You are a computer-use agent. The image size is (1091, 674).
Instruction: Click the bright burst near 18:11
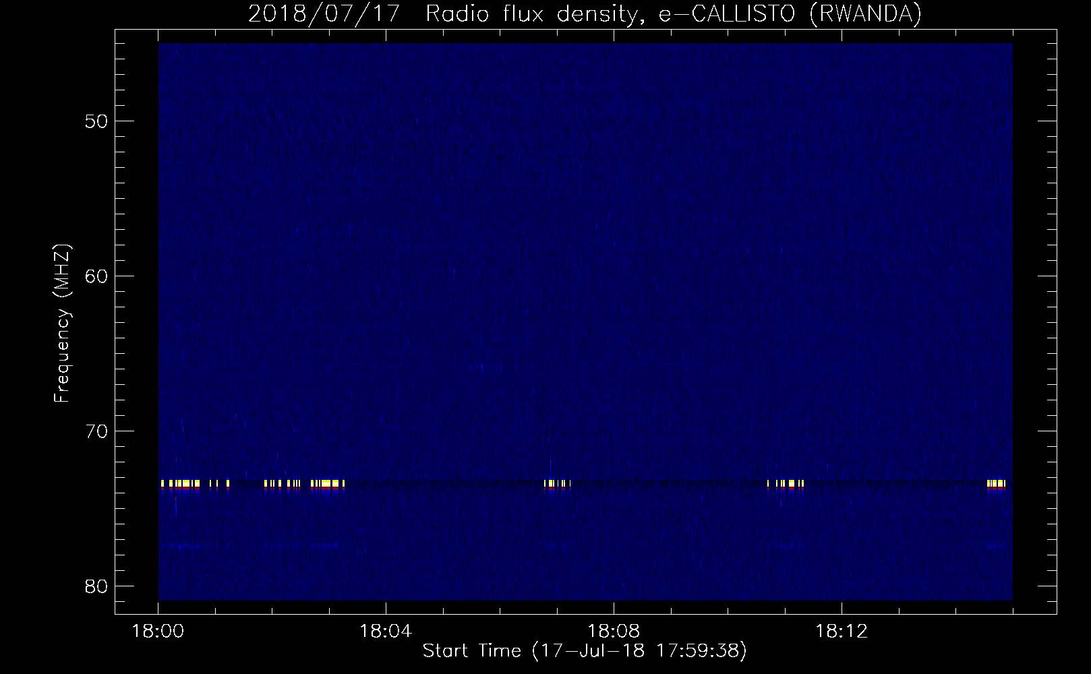pyautogui.click(x=786, y=484)
